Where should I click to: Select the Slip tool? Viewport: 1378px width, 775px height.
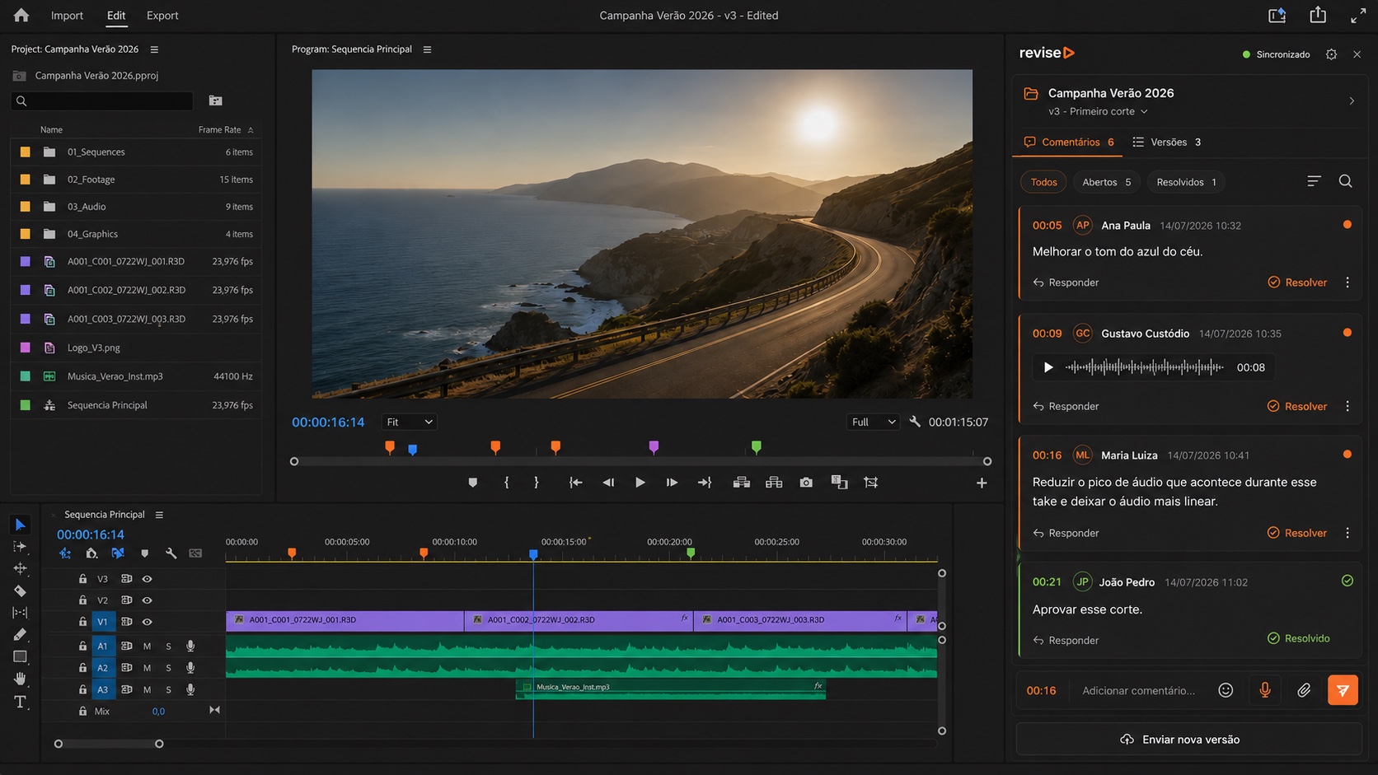20,612
